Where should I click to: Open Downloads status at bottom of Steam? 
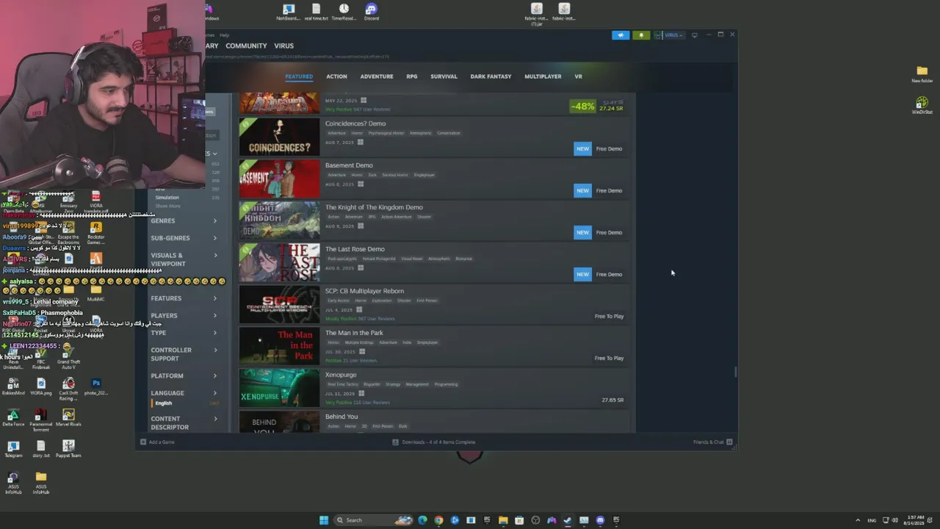coord(434,442)
